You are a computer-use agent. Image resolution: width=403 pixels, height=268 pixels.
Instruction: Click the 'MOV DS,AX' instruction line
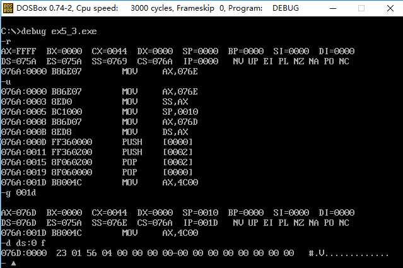[95, 132]
